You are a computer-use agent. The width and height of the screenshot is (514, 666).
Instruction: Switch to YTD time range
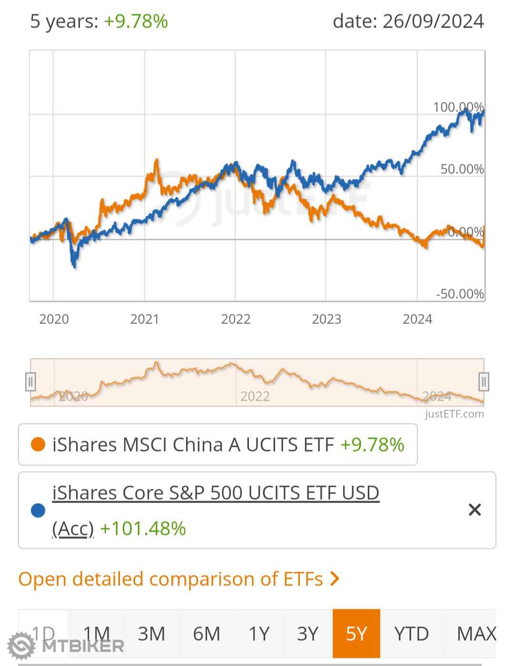[x=412, y=634]
